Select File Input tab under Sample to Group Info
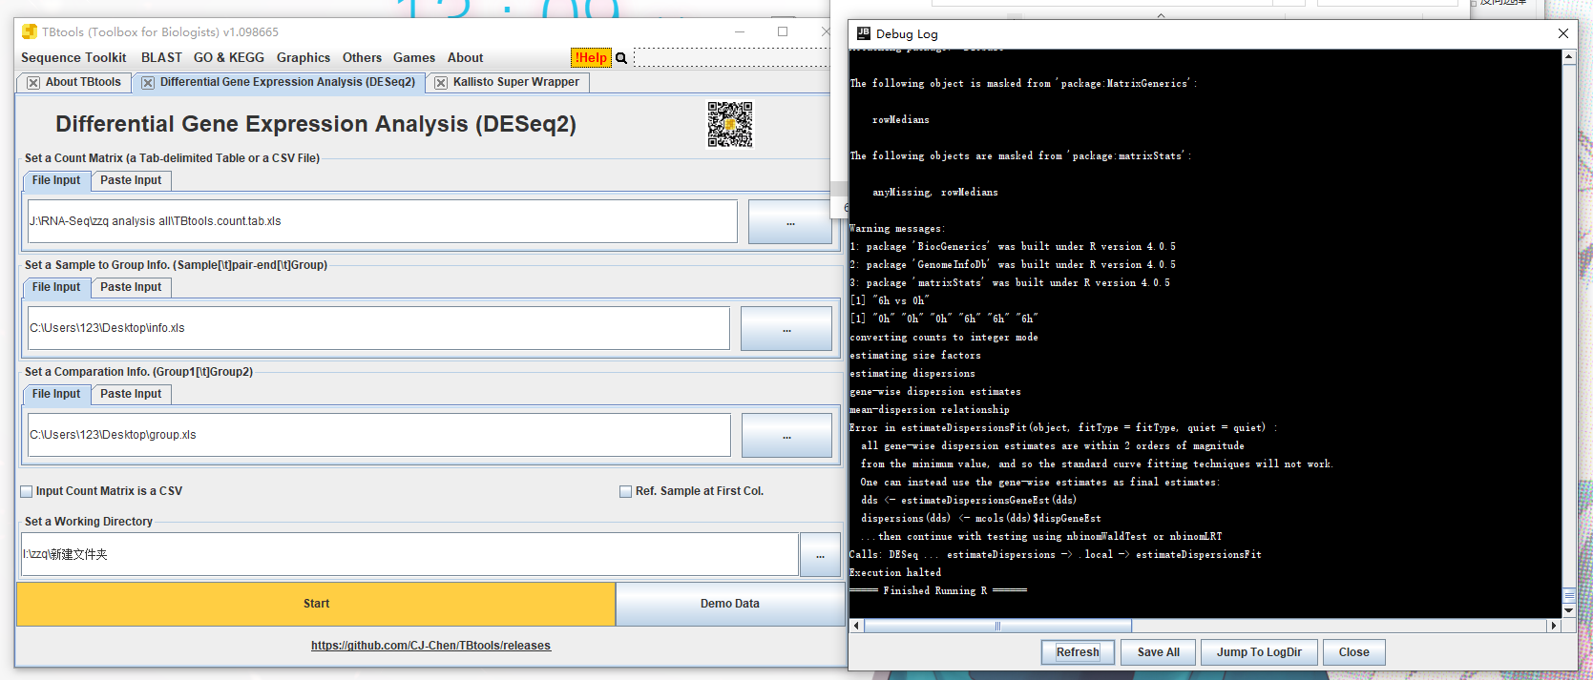Screen dimensions: 1593x680 [56, 287]
